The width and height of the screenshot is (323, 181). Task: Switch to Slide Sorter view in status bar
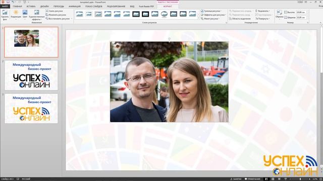tap(273, 179)
